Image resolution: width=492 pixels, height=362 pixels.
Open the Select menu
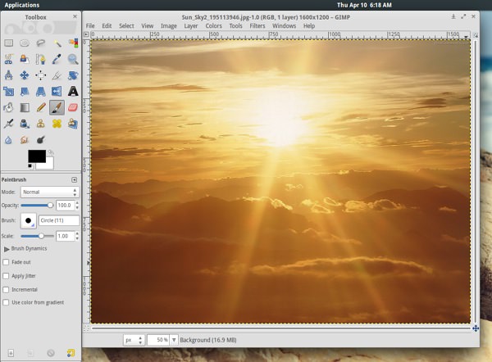[x=126, y=26]
